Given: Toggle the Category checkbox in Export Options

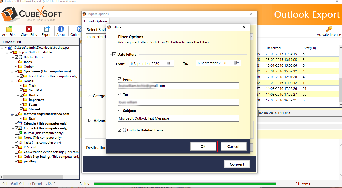Looking at the screenshot, I should point(89,96).
